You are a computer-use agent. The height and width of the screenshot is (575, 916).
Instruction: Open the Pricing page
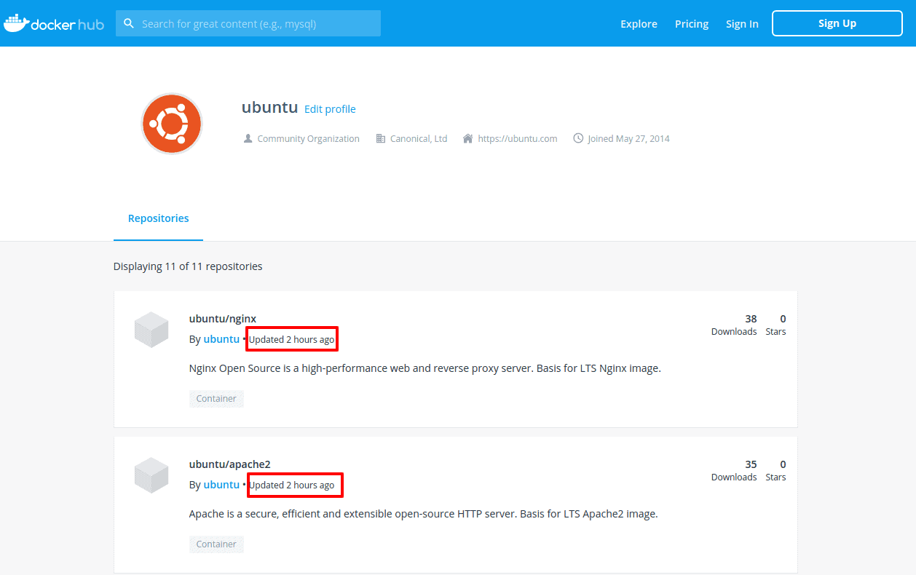coord(692,24)
